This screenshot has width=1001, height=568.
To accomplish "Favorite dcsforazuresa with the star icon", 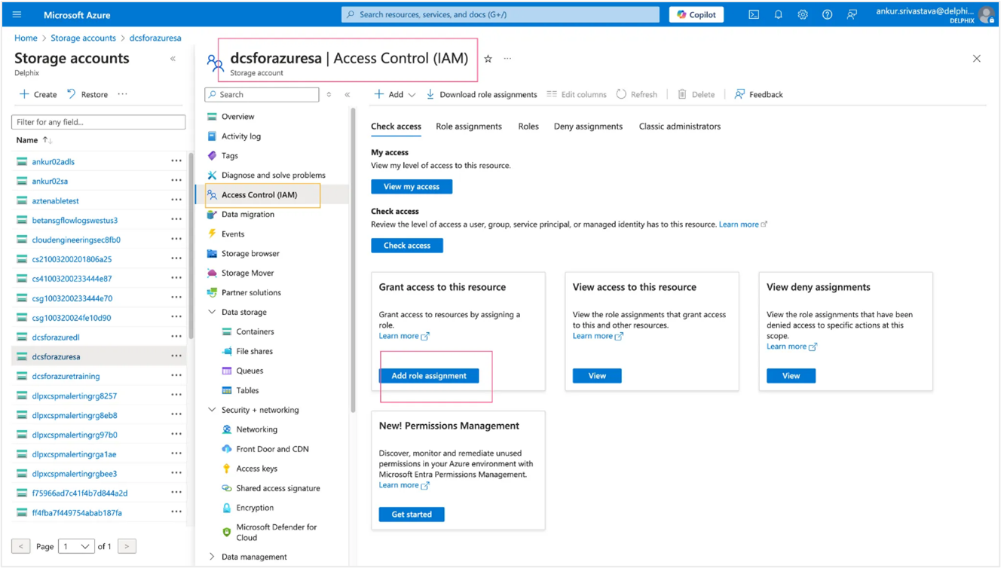I will (488, 58).
